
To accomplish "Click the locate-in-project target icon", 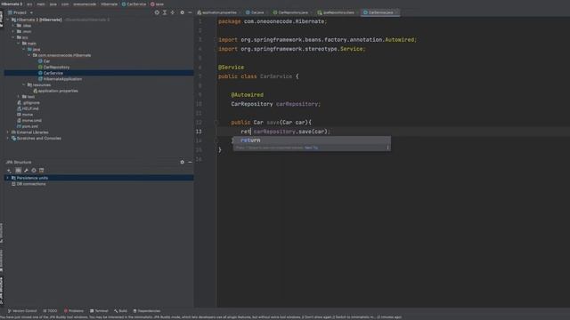I will [x=157, y=12].
